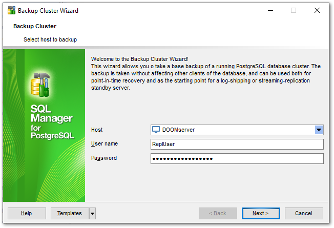Focus the User name field containing ReplUser
This screenshot has width=334, height=228.
pos(237,144)
